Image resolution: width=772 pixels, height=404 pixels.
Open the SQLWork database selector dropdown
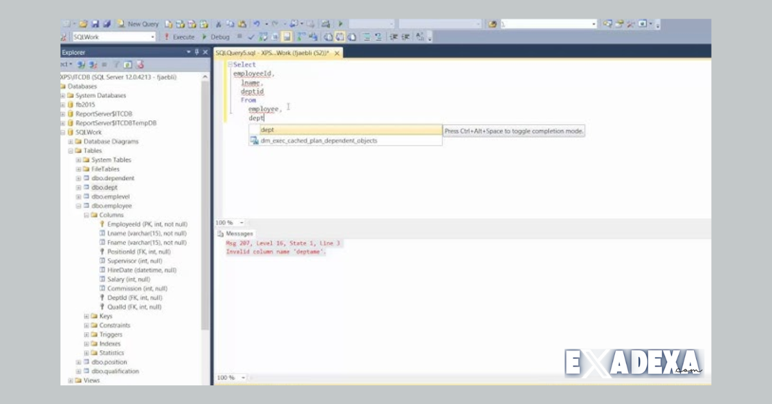point(152,37)
